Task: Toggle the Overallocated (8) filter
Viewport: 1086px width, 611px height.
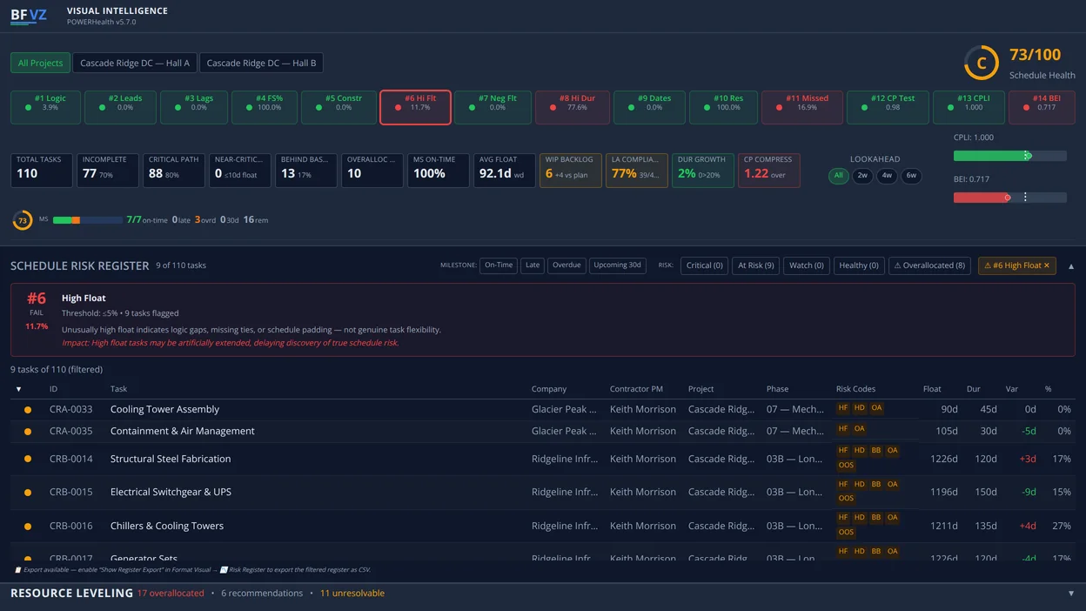Action: click(929, 265)
